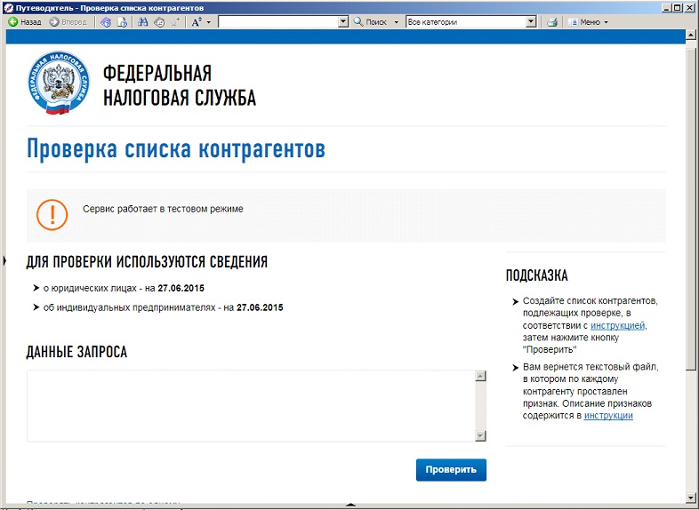
Task: Click the star bookmark icon in toolbar
Action: point(173,21)
